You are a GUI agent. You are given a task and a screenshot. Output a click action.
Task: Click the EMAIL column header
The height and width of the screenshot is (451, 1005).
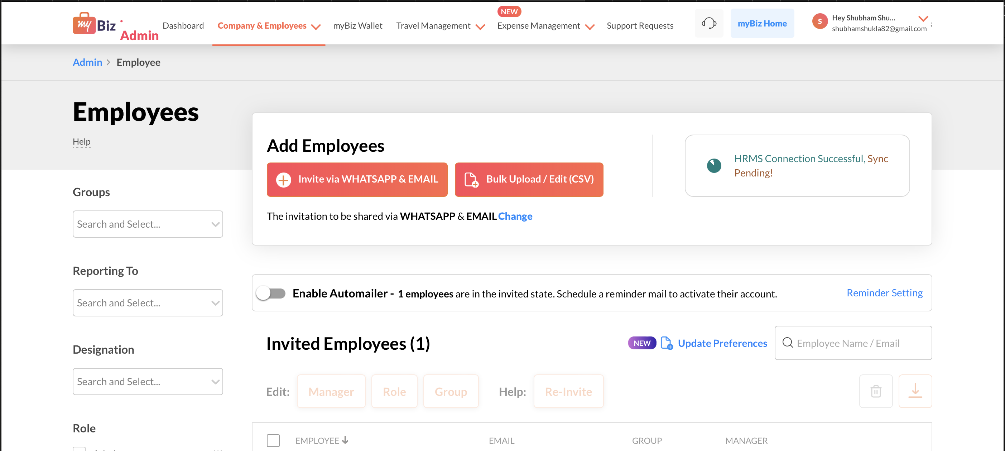[501, 441]
